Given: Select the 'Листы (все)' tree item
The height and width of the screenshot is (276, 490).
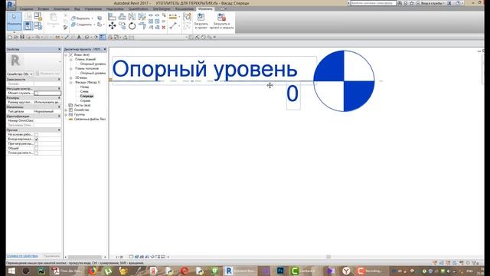Looking at the screenshot, I should pos(82,106).
